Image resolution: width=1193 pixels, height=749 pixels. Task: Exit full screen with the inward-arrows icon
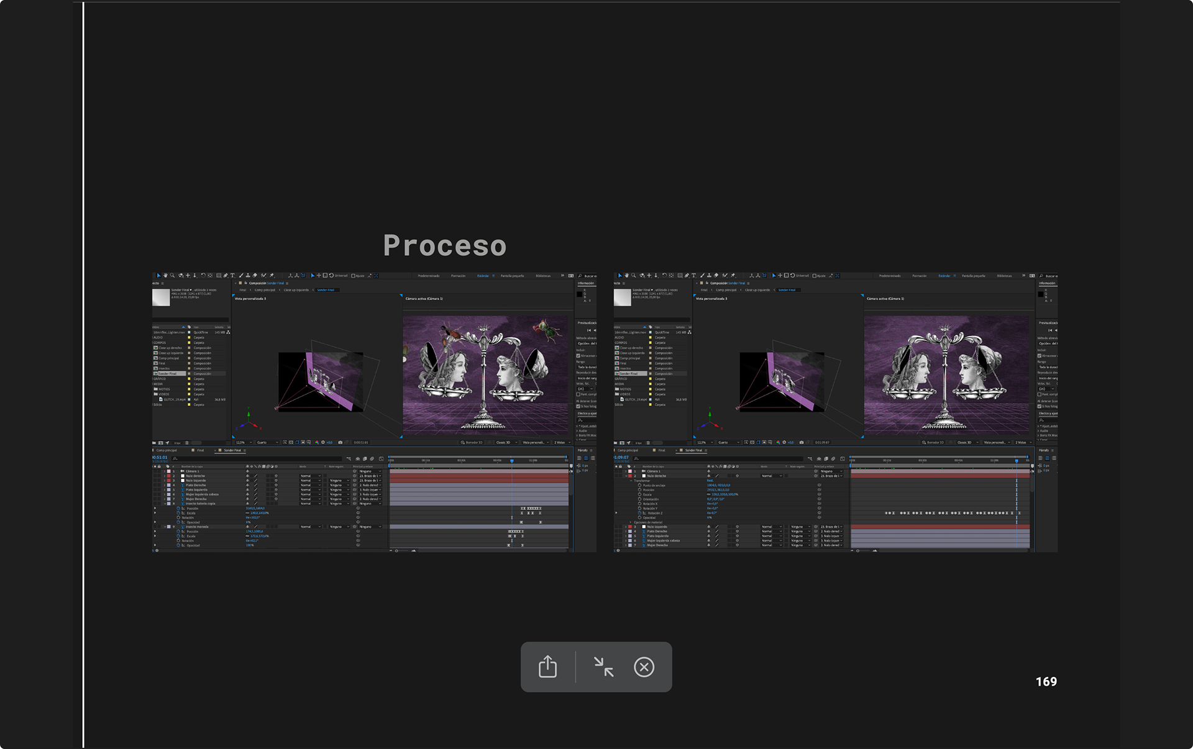(x=603, y=667)
